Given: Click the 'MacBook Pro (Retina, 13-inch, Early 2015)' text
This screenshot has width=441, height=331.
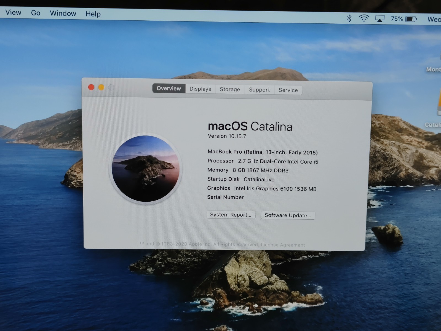Looking at the screenshot, I should 263,152.
